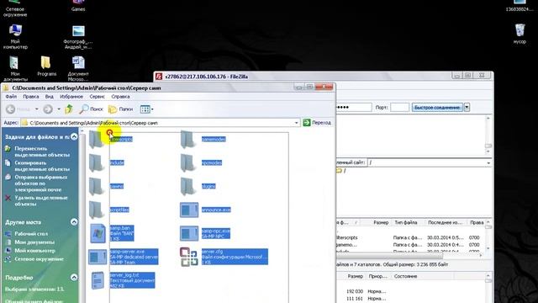
Task: Open the include folder icon
Action: [x=97, y=162]
